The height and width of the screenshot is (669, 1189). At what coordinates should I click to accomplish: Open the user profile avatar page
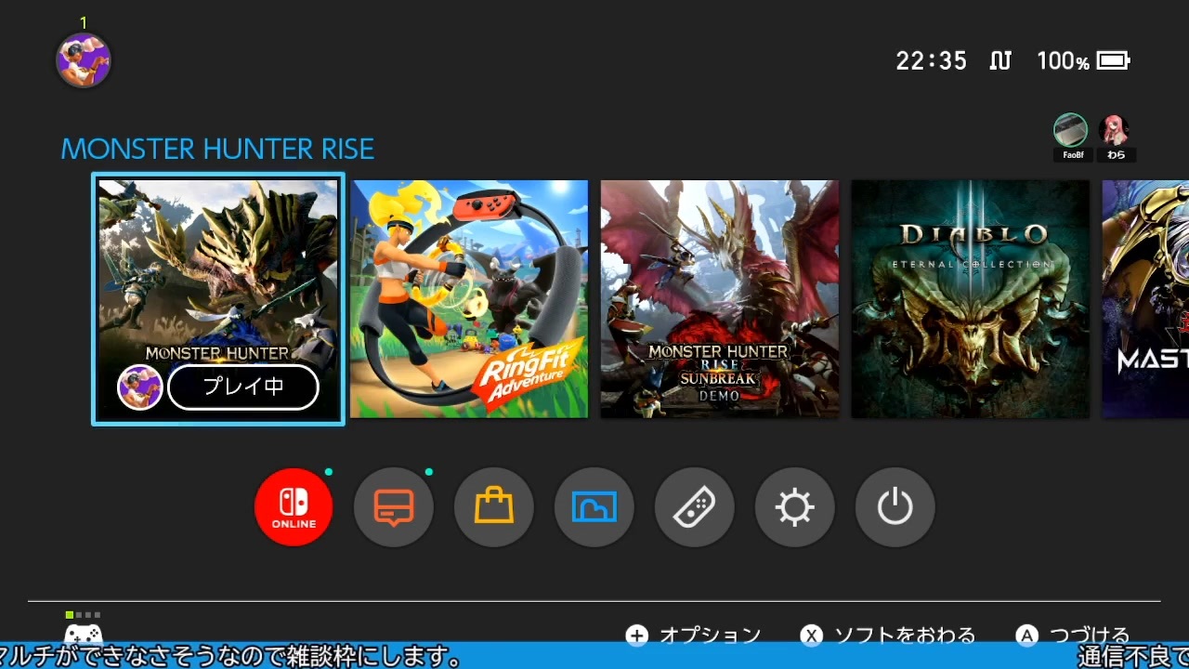point(84,60)
